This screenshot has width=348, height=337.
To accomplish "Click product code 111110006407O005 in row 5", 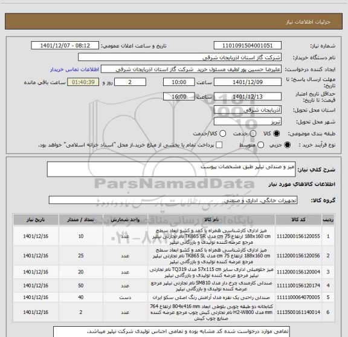I will pyautogui.click(x=298, y=298).
